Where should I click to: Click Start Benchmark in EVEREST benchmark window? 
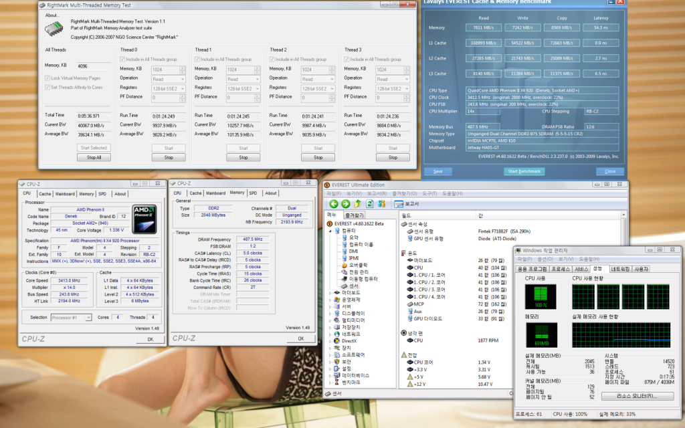pyautogui.click(x=524, y=171)
